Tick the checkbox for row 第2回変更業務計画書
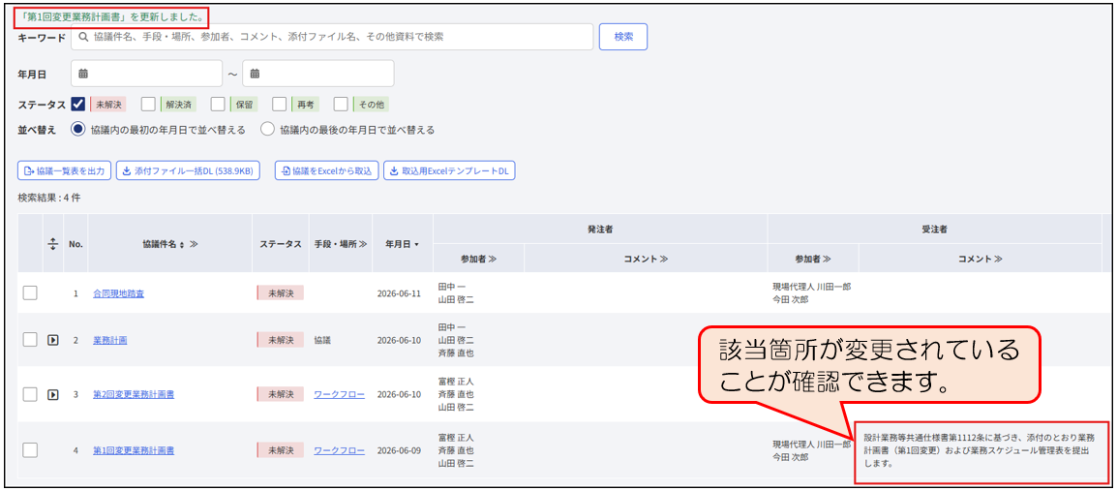 tap(29, 393)
